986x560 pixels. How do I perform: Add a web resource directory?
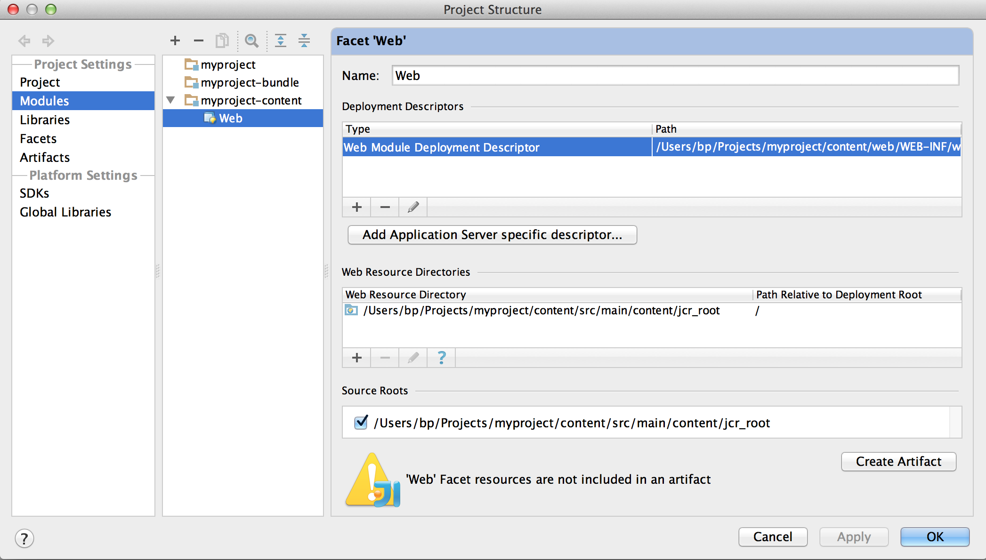coord(357,358)
